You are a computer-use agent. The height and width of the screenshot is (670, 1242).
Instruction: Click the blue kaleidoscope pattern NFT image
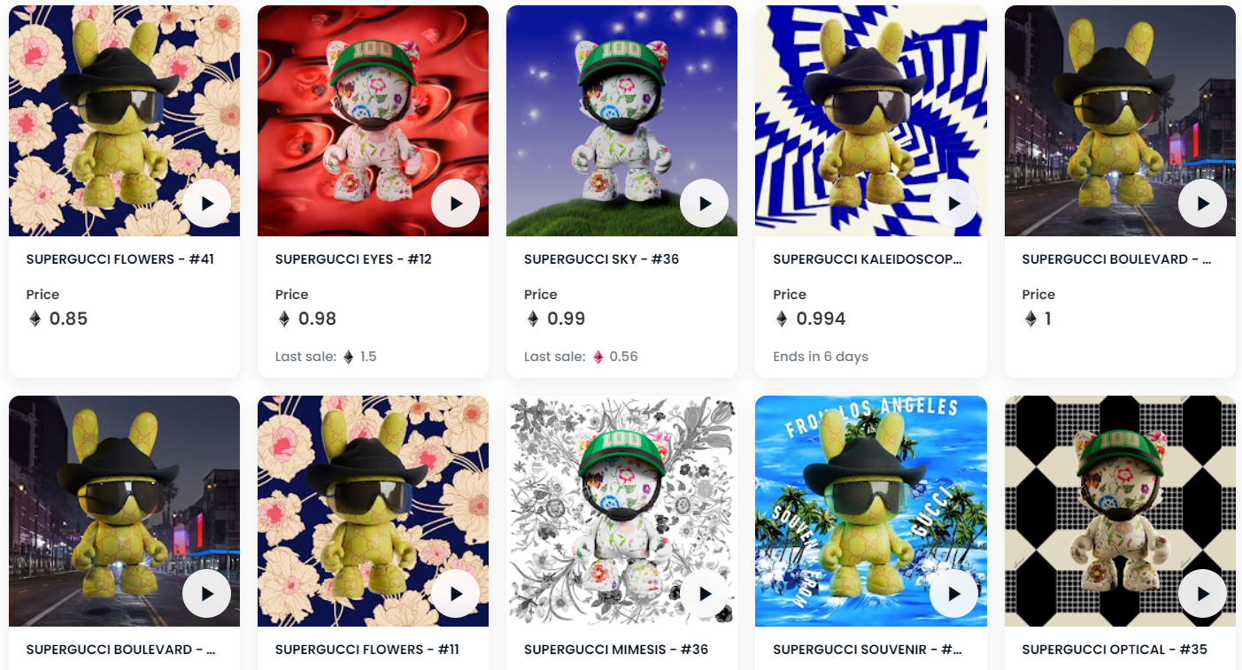coord(870,120)
